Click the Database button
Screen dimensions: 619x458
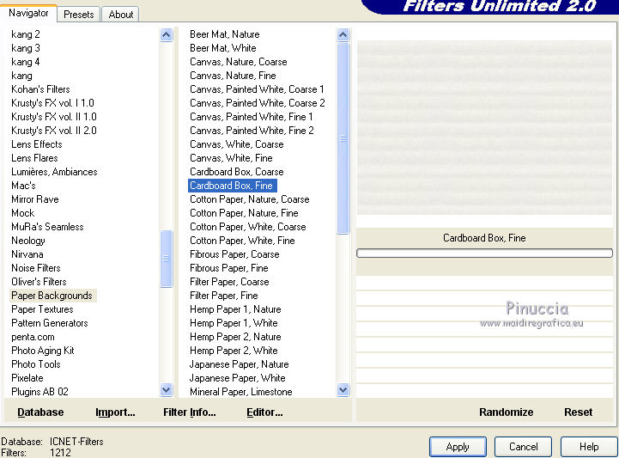pos(40,412)
